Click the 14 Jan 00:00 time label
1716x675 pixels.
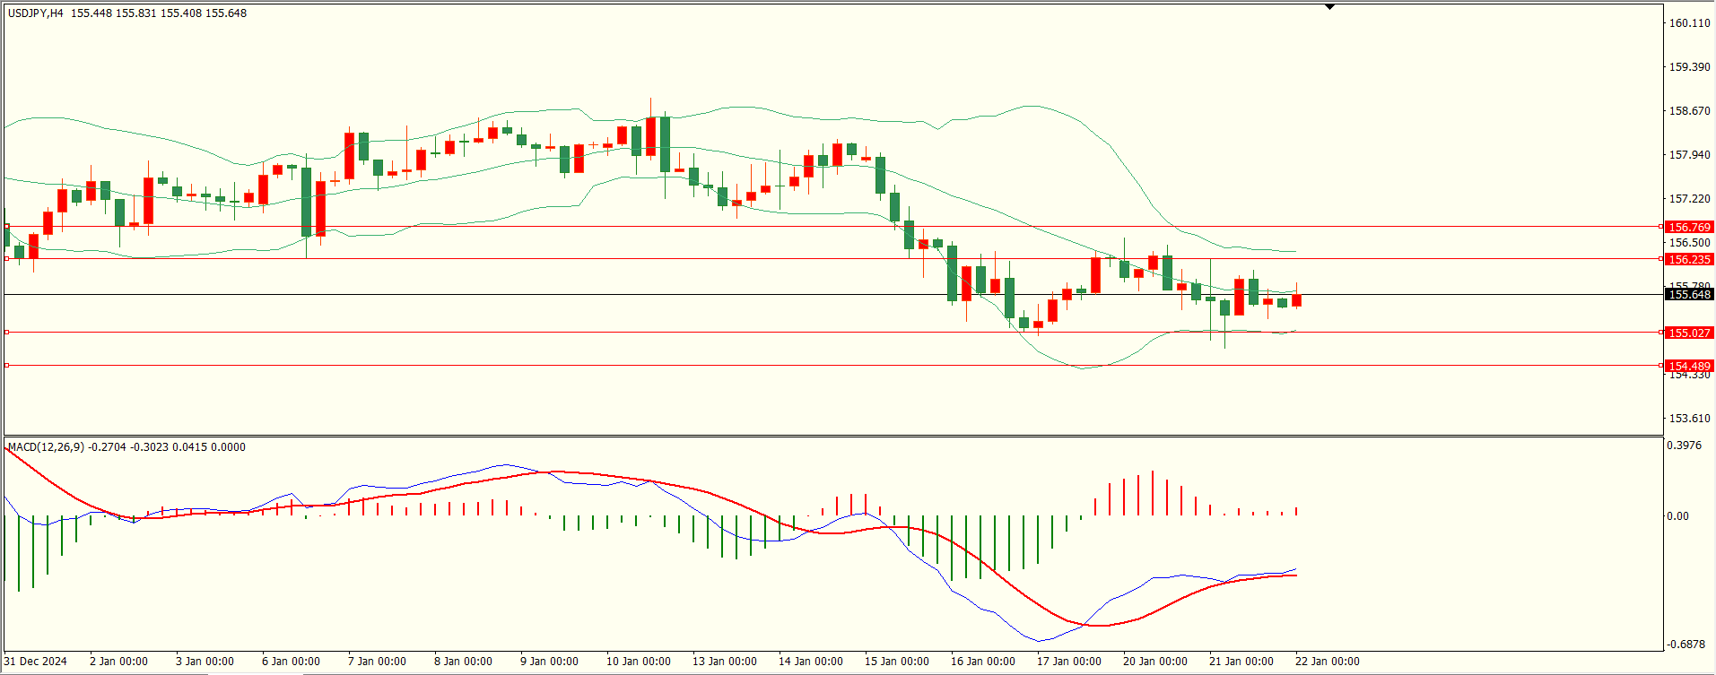[811, 662]
